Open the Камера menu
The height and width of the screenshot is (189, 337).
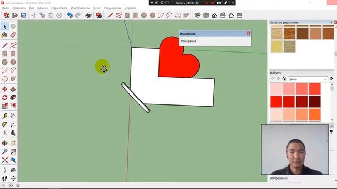[x=43, y=8]
